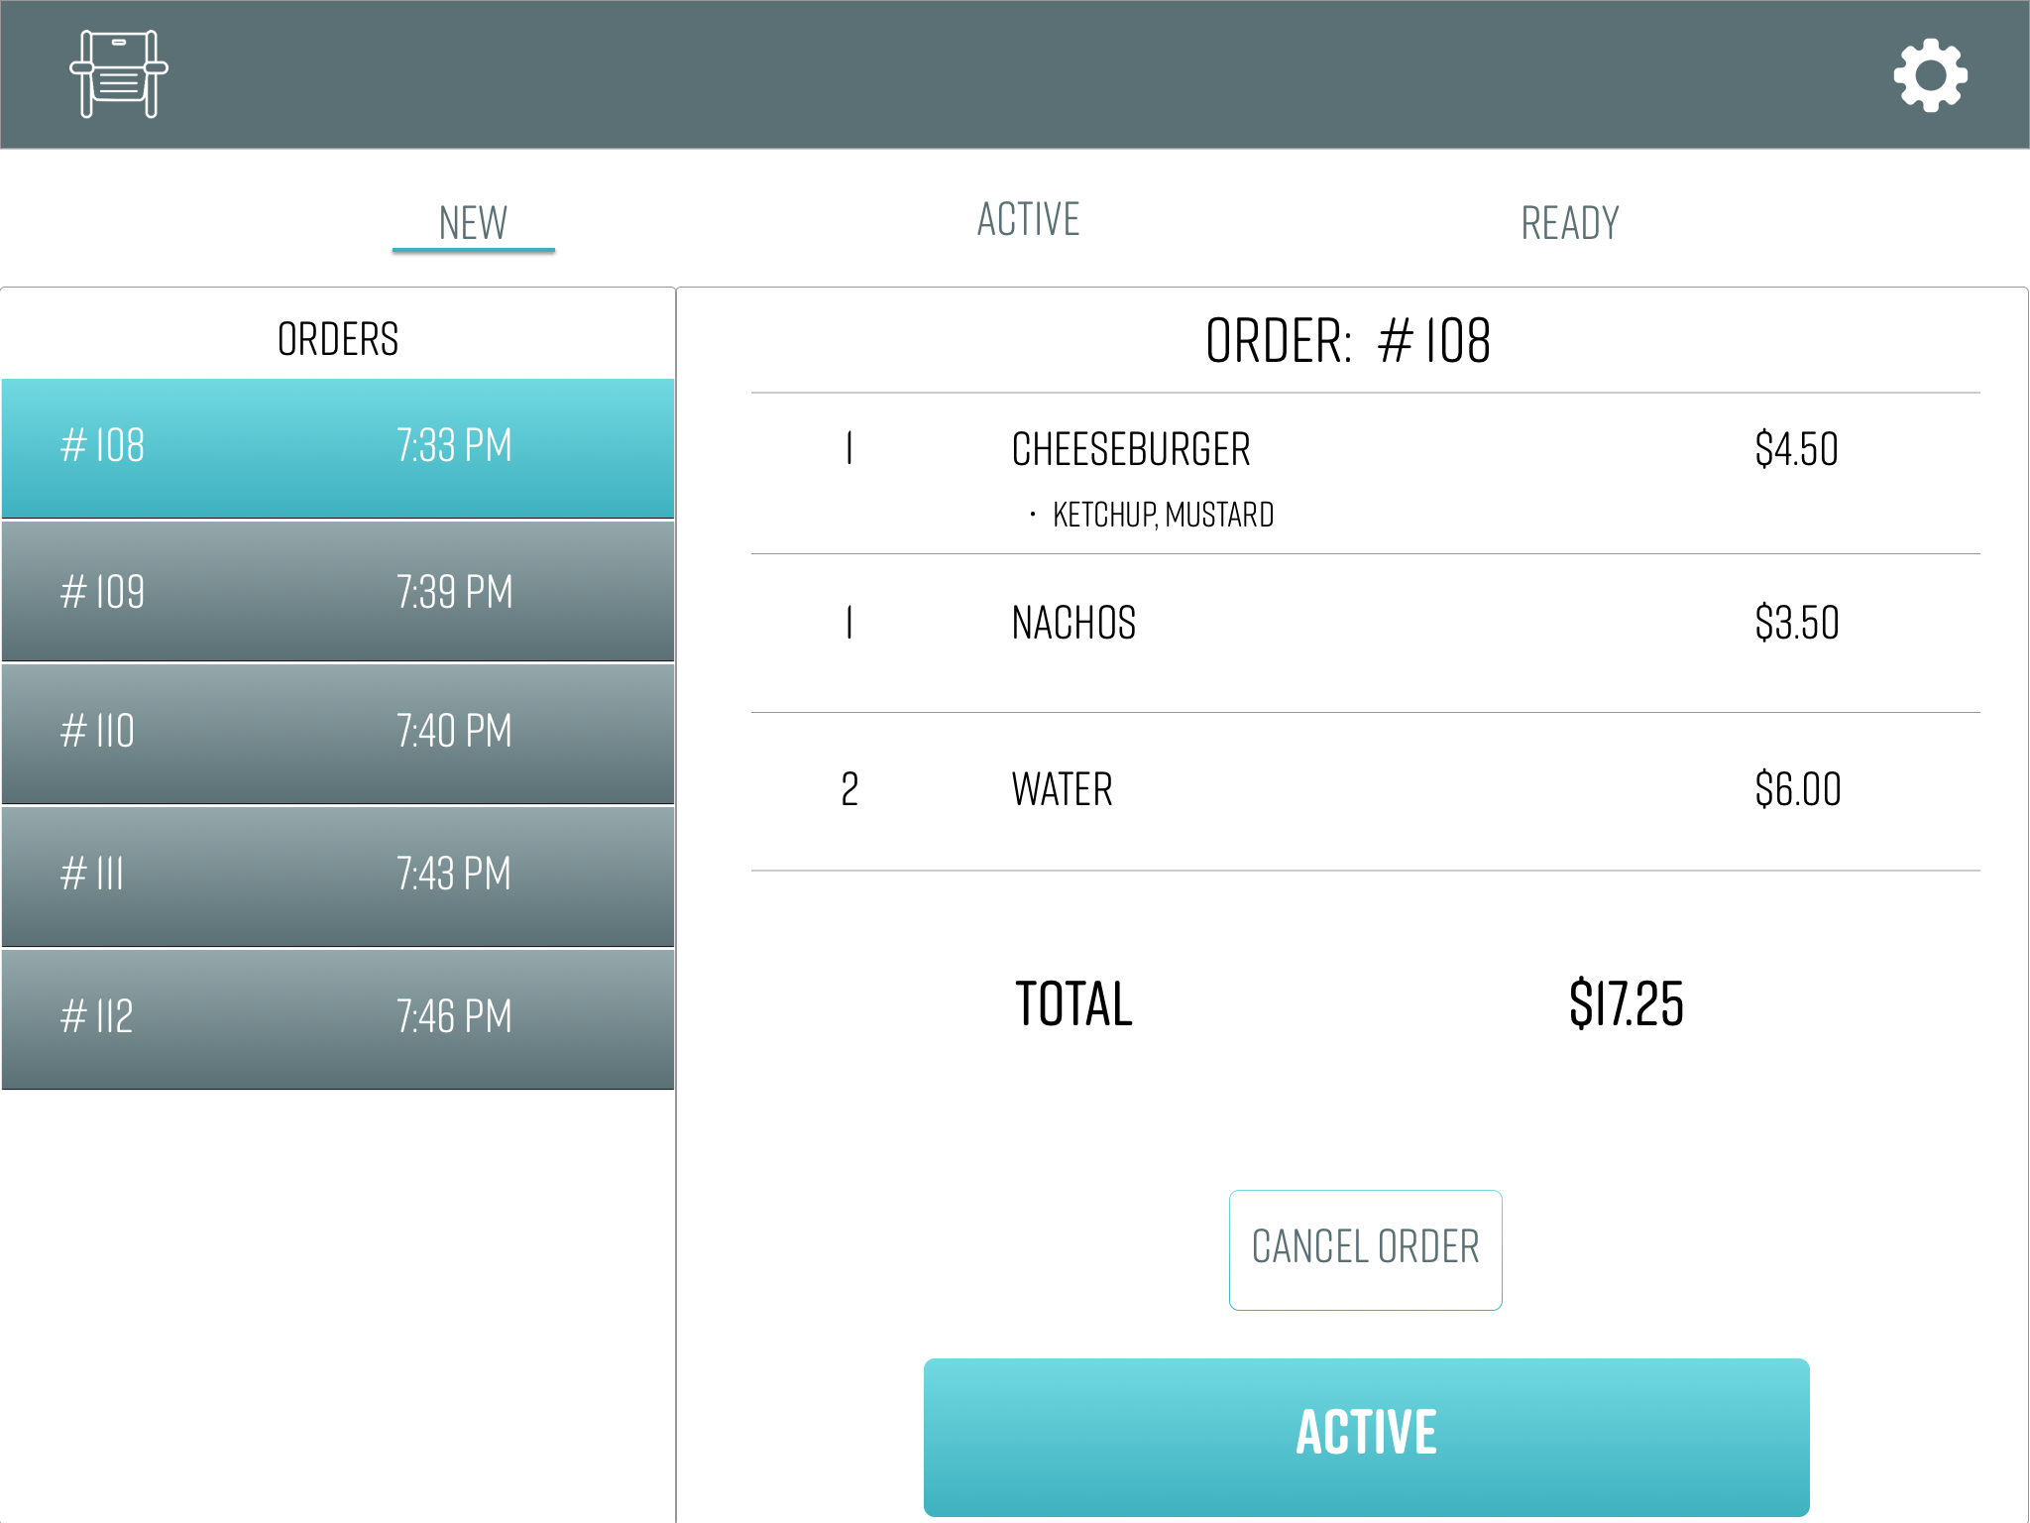Screen dimensions: 2030x1523
Task: Select order #109 at 7:39 PM
Action: pyautogui.click(x=338, y=591)
